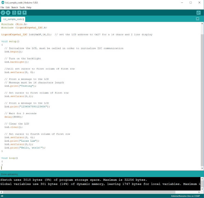The width and height of the screenshot is (204, 198).
Task: Click the editor scrollbar up arrow
Action: click(202, 24)
